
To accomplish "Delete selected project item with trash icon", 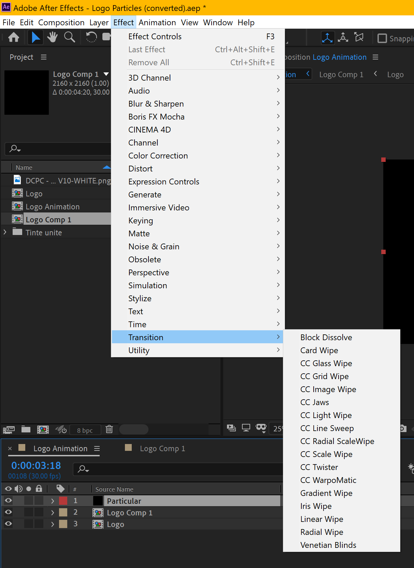I will click(x=109, y=429).
